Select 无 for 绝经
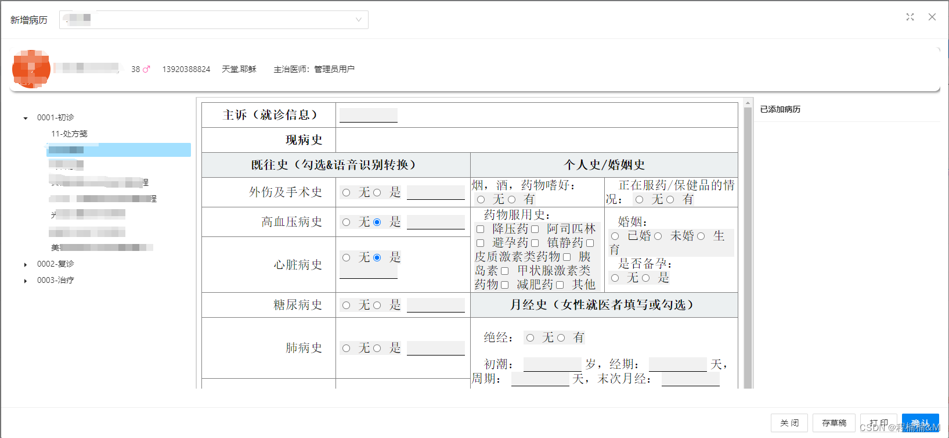 click(x=531, y=338)
